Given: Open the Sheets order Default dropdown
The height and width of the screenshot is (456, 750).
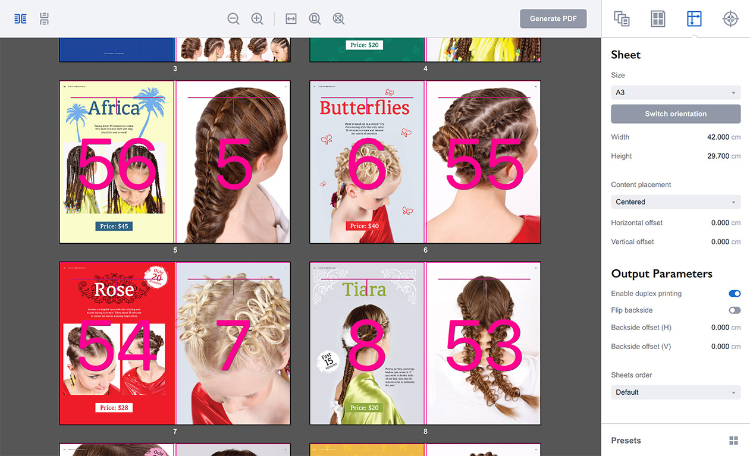Looking at the screenshot, I should click(x=676, y=392).
